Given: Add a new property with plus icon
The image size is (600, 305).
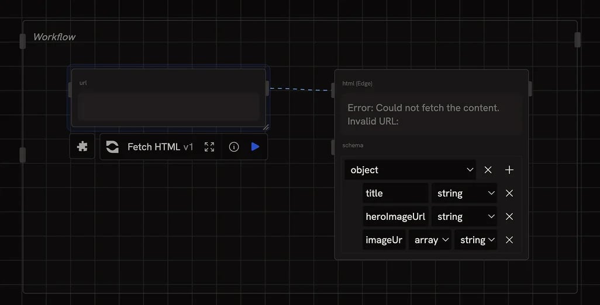Looking at the screenshot, I should [x=509, y=170].
